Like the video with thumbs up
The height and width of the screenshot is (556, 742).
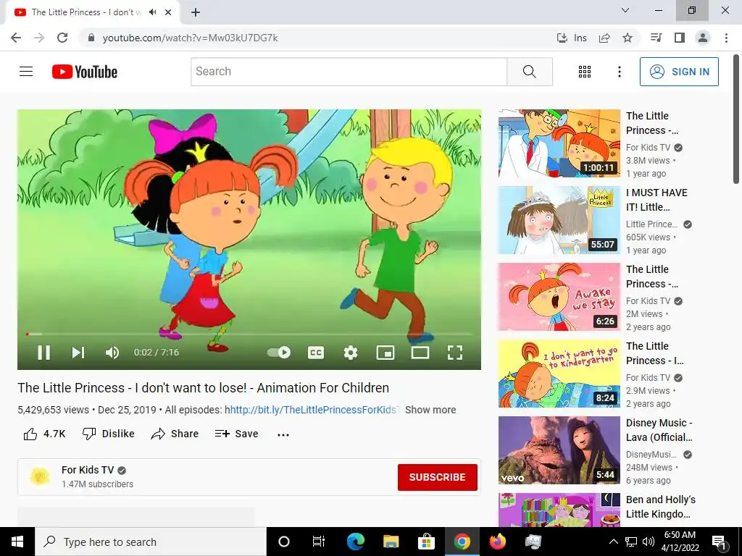point(44,434)
